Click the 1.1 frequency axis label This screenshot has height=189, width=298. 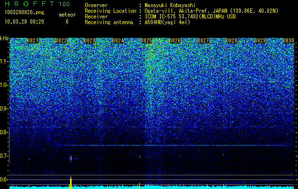[4, 61]
